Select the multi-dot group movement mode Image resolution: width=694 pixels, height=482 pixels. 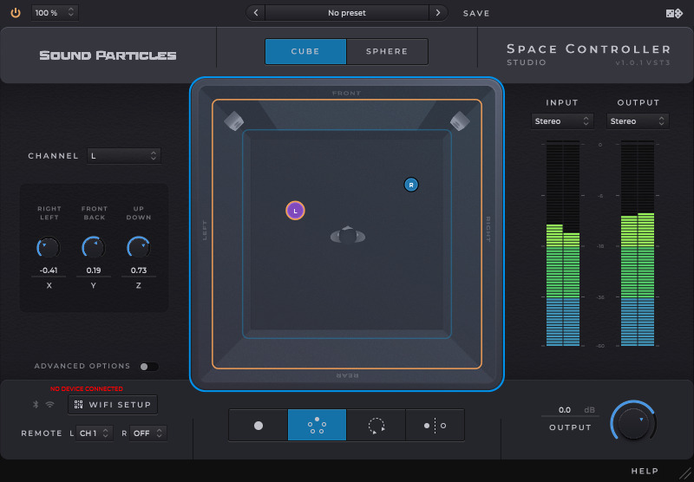point(317,425)
